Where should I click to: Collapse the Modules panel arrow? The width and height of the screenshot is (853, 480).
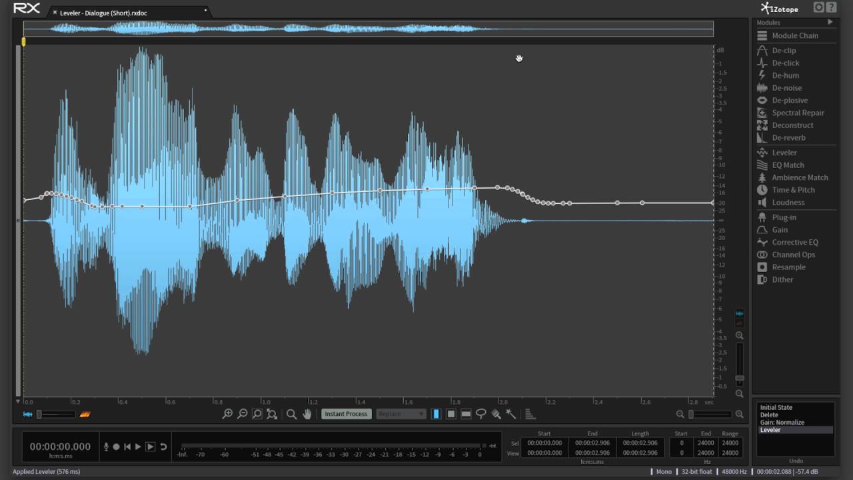tap(830, 22)
